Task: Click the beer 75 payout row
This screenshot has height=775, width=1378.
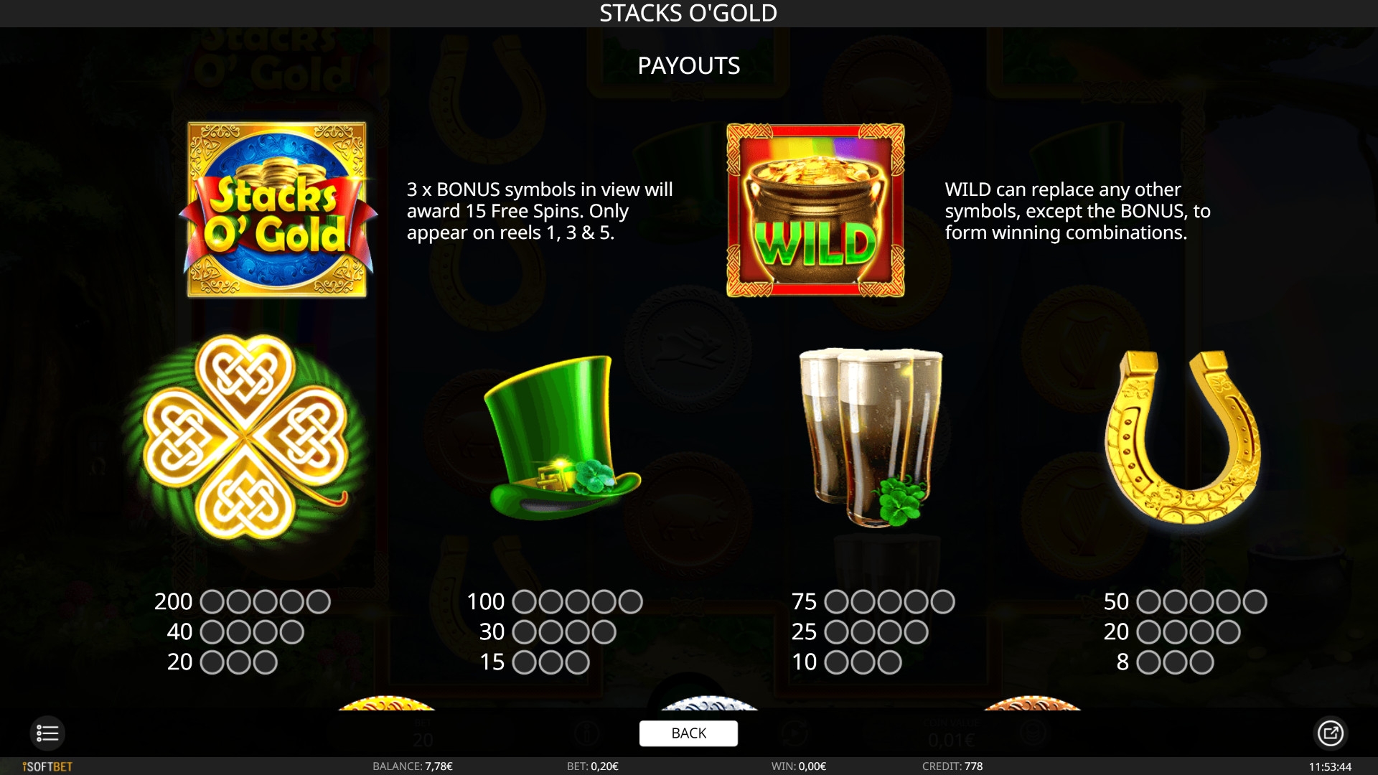Action: (873, 601)
